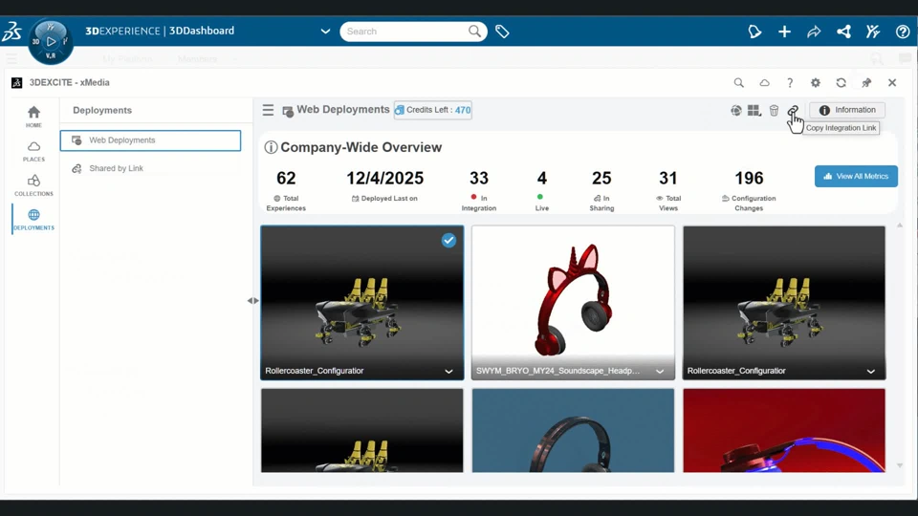The image size is (918, 516).
Task: Click the Deployments panel heading
Action: [102, 111]
